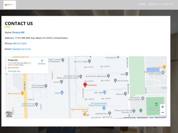Screen dimensions: 178x133
Task: Click the 5.0 star rating in map card
Action: (13, 68)
